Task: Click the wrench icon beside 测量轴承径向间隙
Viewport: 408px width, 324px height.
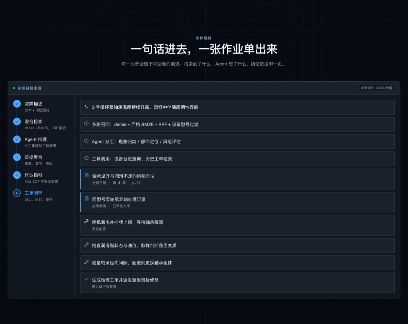Action: pyautogui.click(x=86, y=262)
